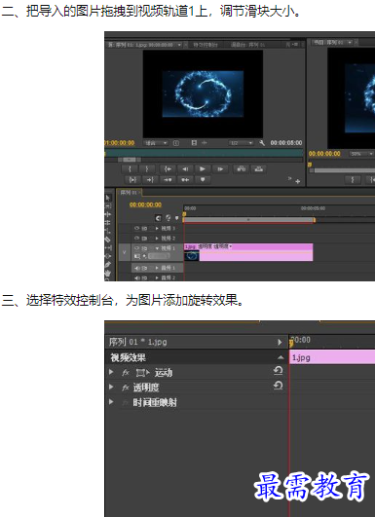This screenshot has height=517, width=375.
Task: Toggle visibility eye for track 视频 3
Action: pyautogui.click(x=137, y=228)
